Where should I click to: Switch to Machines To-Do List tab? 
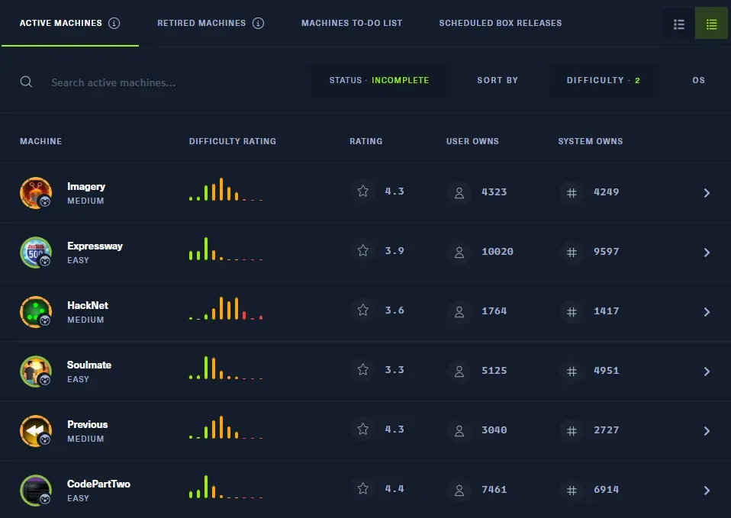[352, 23]
